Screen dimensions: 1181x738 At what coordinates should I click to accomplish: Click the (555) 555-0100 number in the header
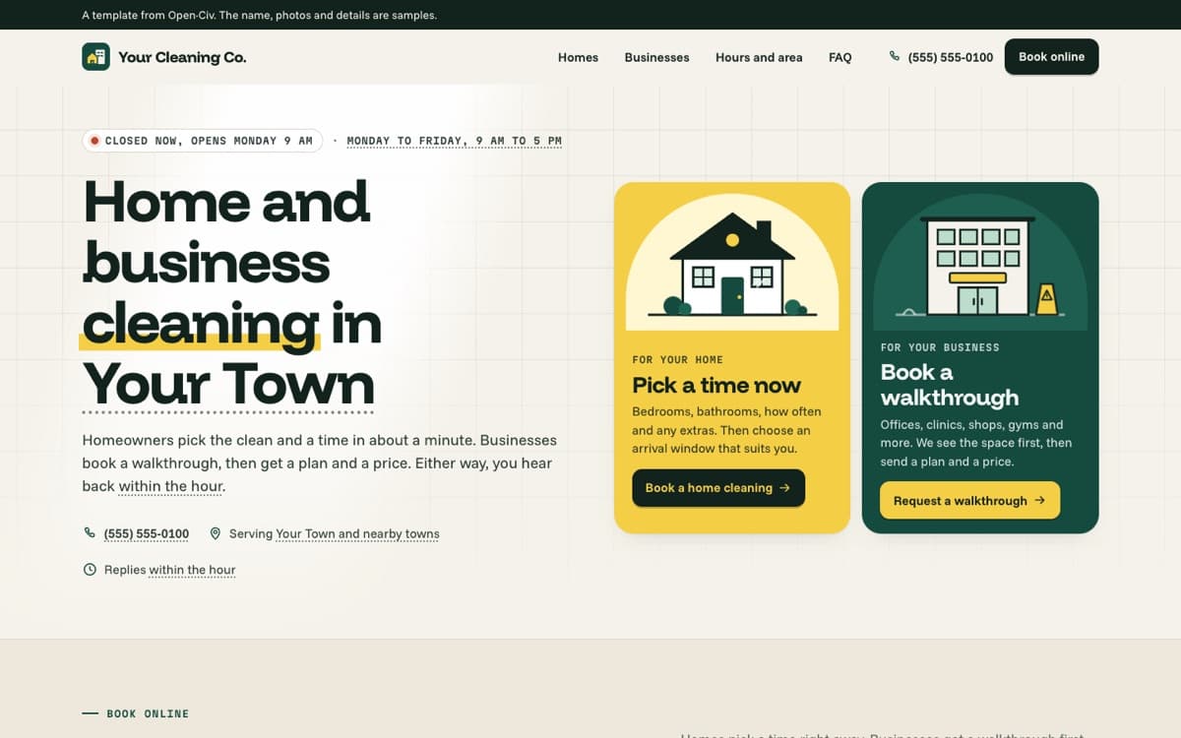pyautogui.click(x=951, y=57)
